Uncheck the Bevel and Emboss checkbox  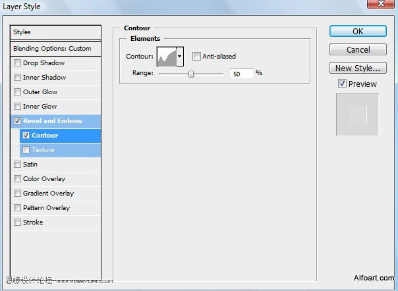click(17, 120)
